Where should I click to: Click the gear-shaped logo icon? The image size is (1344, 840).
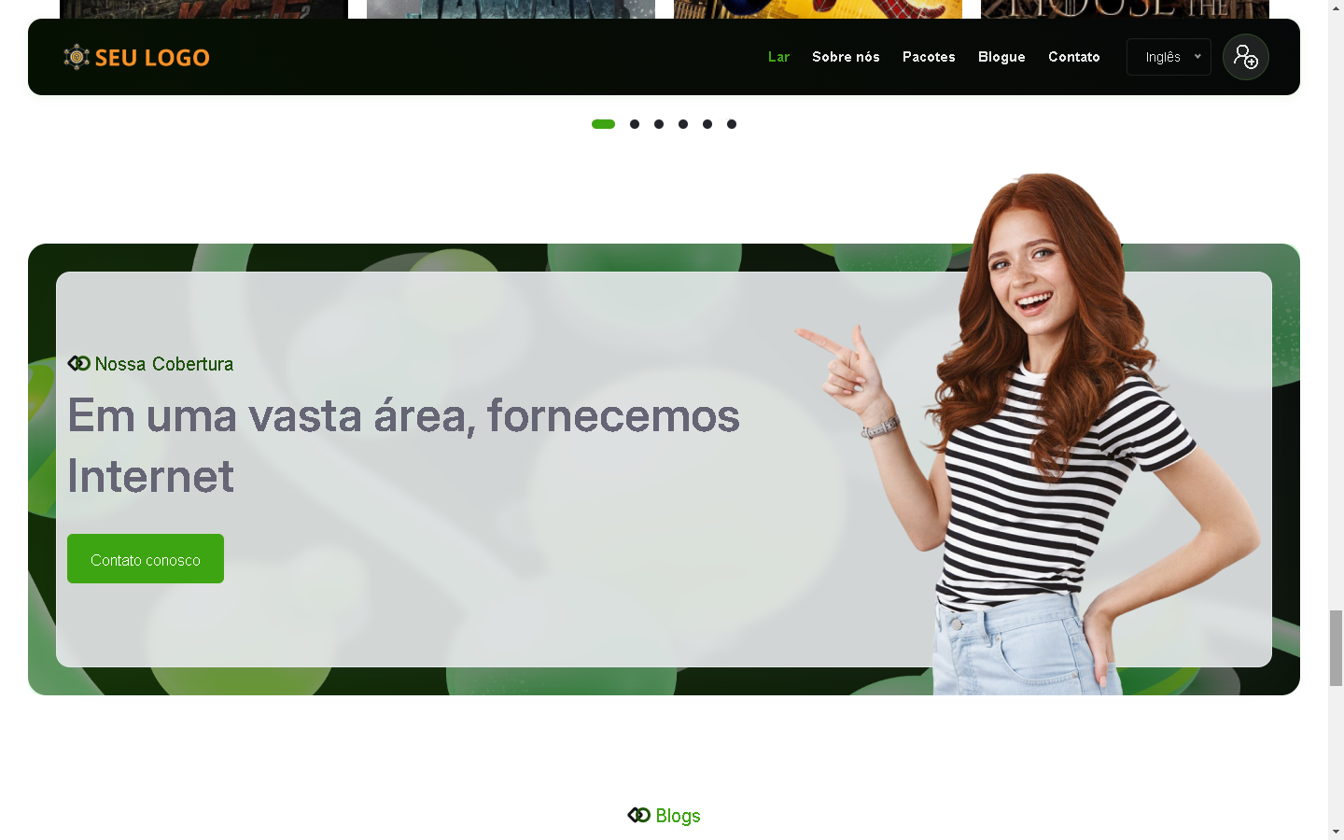[x=77, y=58]
